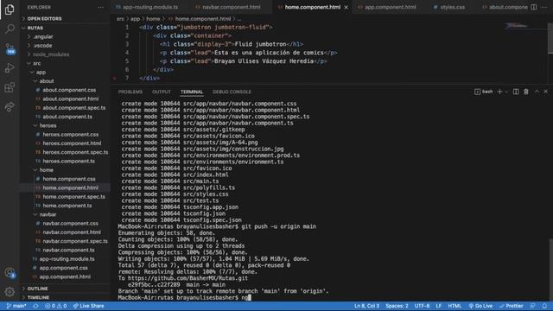The image size is (553, 311).
Task: Open notifications bell icon
Action: click(x=544, y=306)
